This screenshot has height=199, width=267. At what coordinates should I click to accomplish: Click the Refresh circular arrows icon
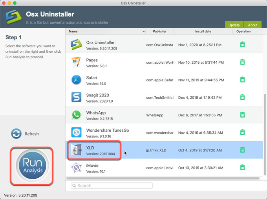[x=16, y=134]
